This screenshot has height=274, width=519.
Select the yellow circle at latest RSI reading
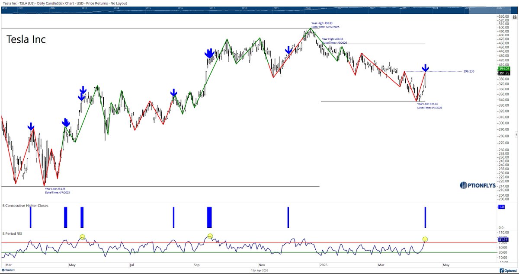click(425, 239)
